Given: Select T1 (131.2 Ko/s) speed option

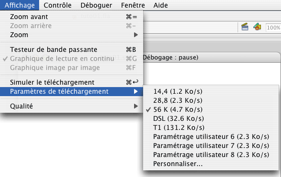Looking at the screenshot, I should click(211, 128).
